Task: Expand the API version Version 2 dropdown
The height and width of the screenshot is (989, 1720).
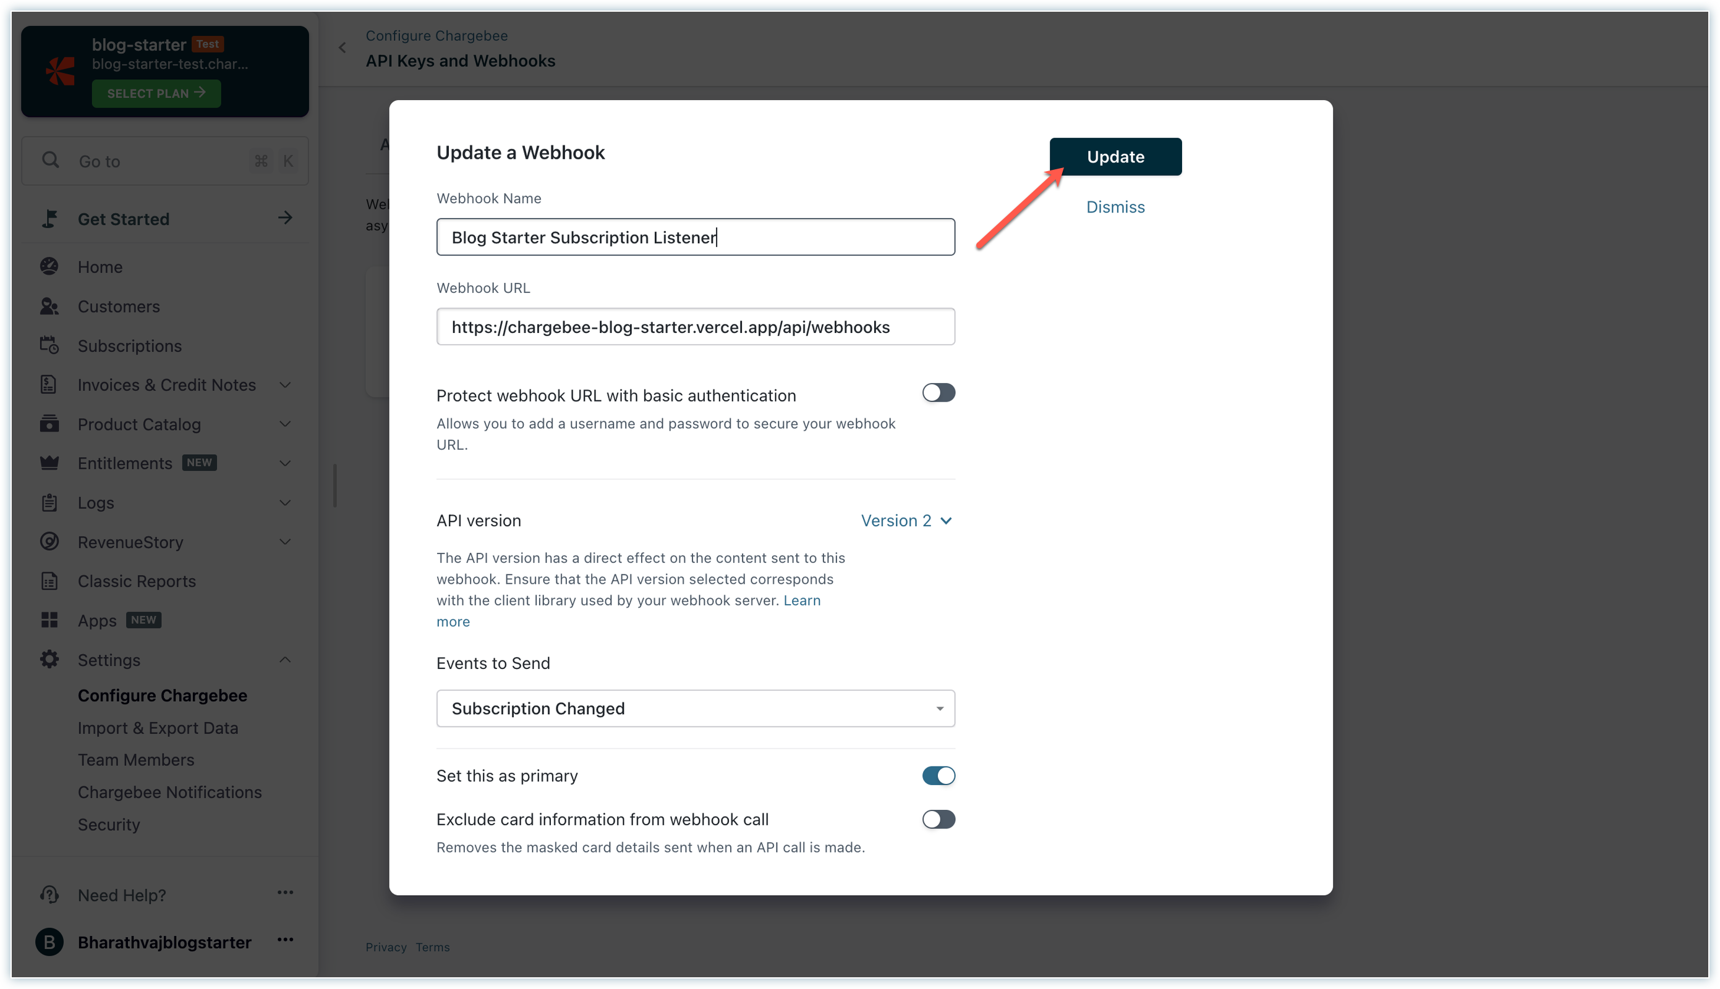Action: pyautogui.click(x=907, y=521)
